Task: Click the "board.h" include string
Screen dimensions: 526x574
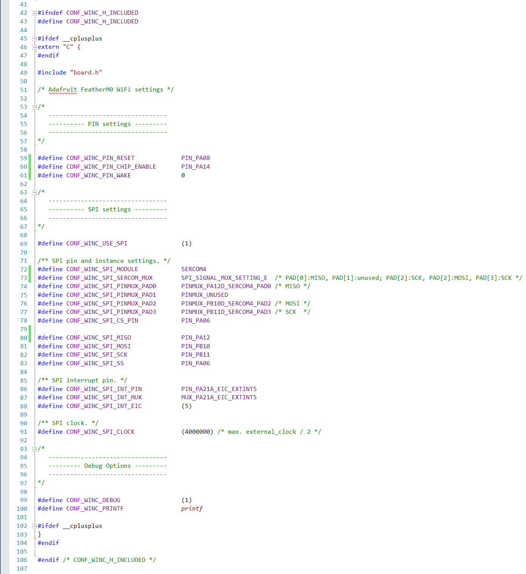Action: pyautogui.click(x=86, y=73)
